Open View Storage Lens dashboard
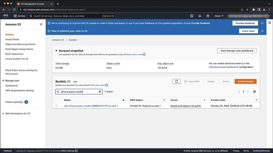This screenshot has width=273, height=153. point(237,51)
